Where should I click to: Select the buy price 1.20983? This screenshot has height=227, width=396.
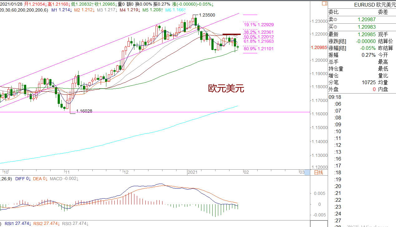coord(367,27)
